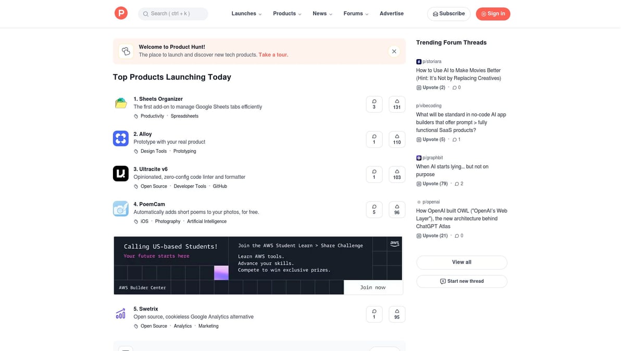The image size is (625, 351).
Task: Click the Product Hunt logo
Action: tap(121, 14)
